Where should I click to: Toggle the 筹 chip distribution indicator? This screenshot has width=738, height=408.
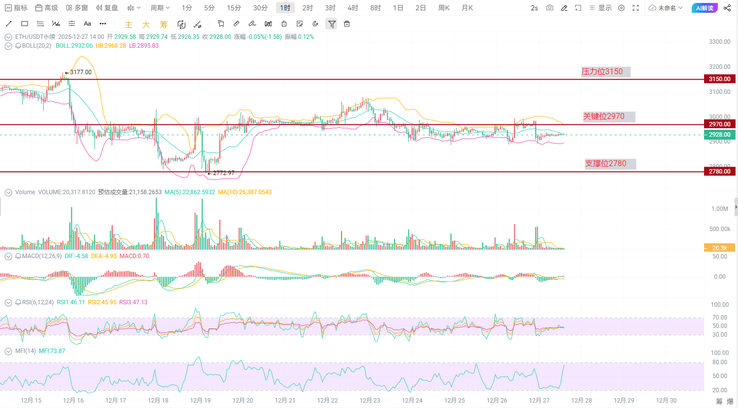click(164, 24)
